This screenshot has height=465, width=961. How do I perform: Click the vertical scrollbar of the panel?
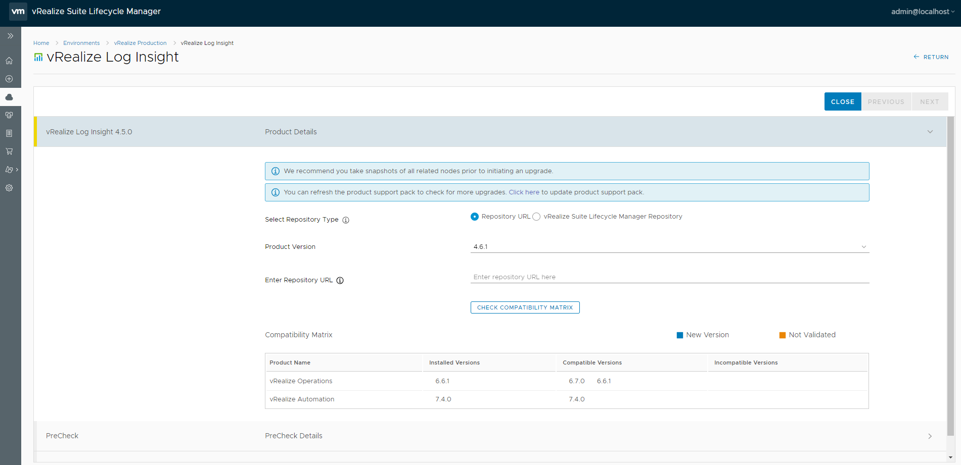[950, 276]
